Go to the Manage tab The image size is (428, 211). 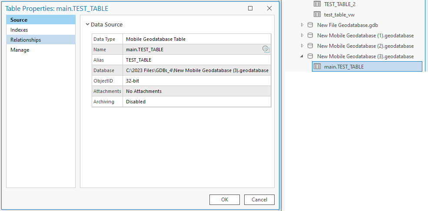coord(20,50)
